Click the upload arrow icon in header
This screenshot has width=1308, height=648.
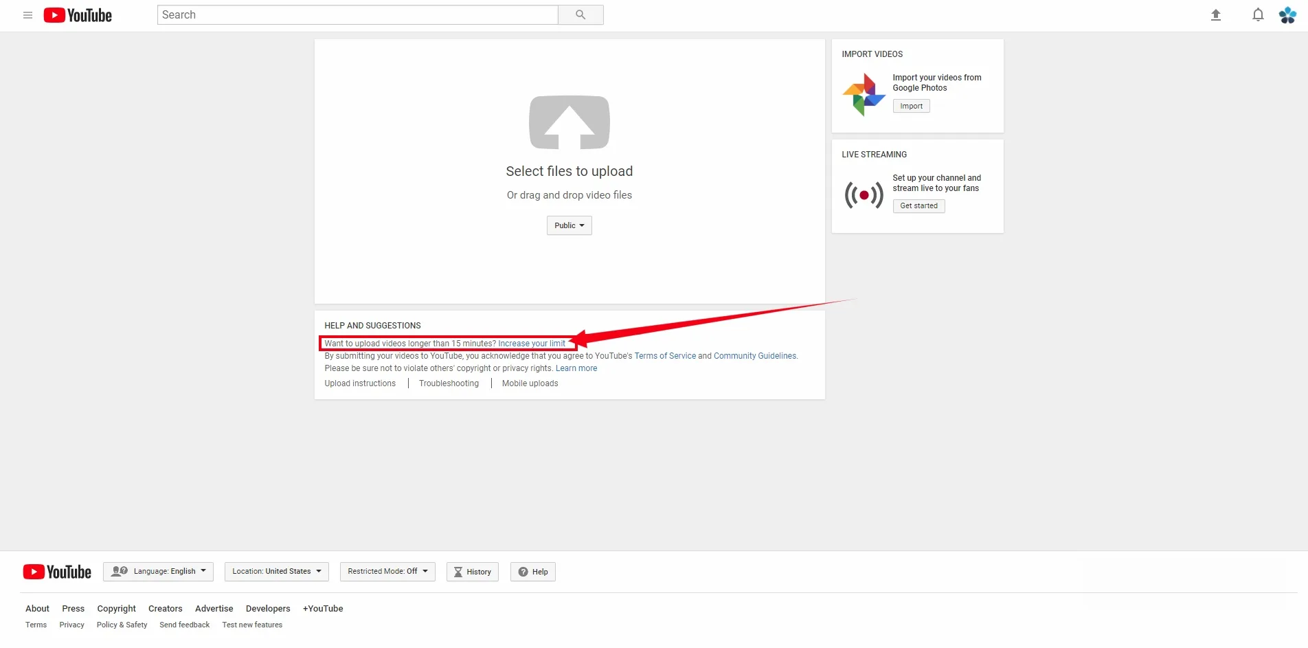point(1215,15)
